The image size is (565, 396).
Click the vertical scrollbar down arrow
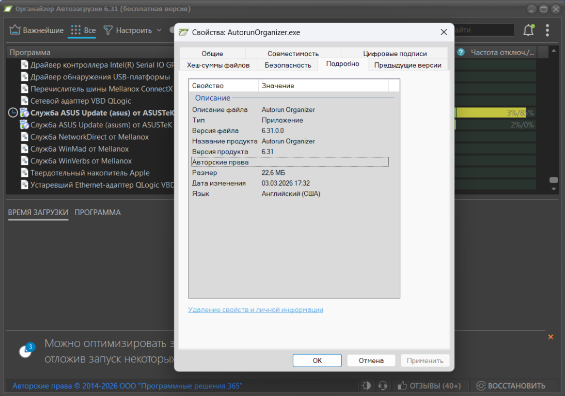pos(554,189)
